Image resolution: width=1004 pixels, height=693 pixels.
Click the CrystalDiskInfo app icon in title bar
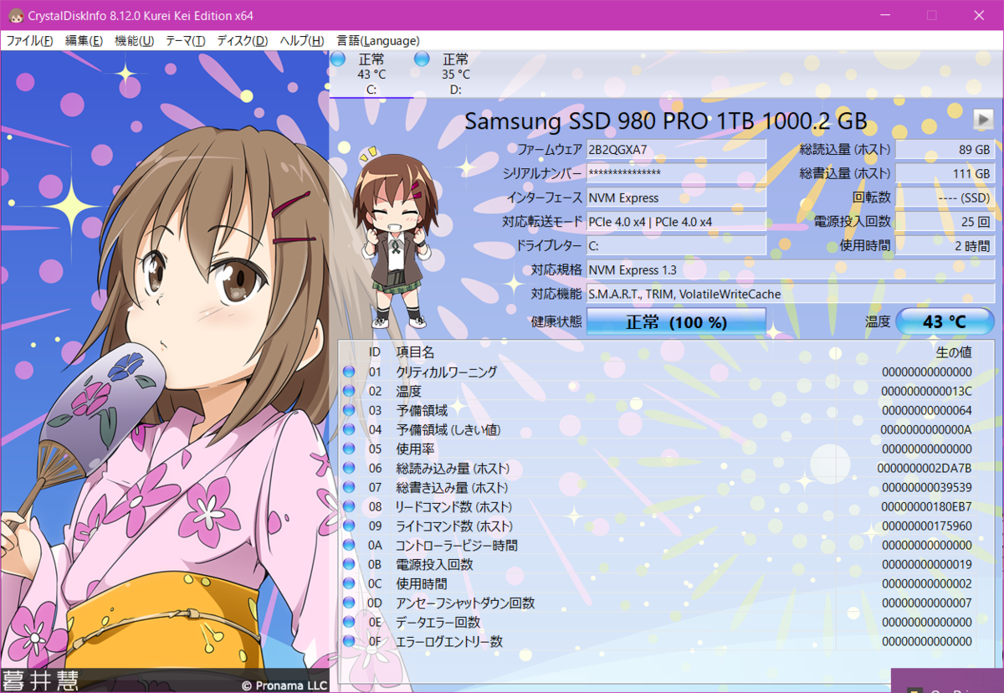tap(15, 15)
